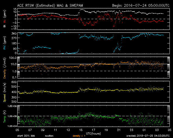This screenshot has height=138, width=173.
Task: Click the 'UTC(hours)' x-axis title
Action: pos(93,133)
